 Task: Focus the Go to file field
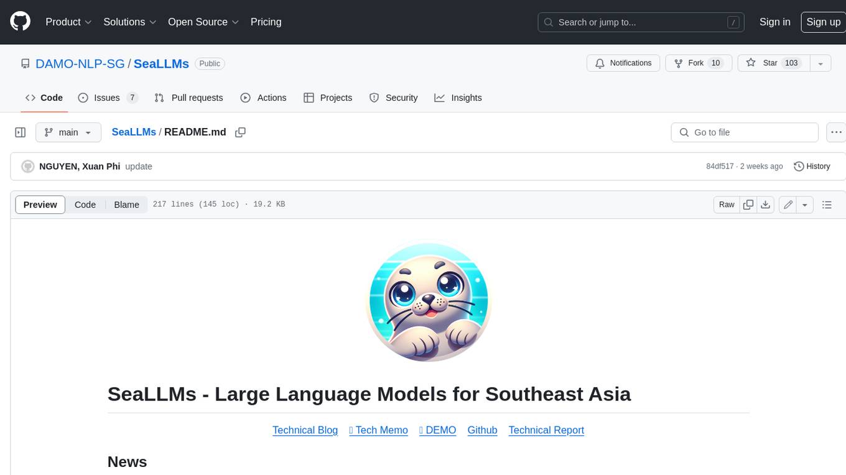click(745, 132)
